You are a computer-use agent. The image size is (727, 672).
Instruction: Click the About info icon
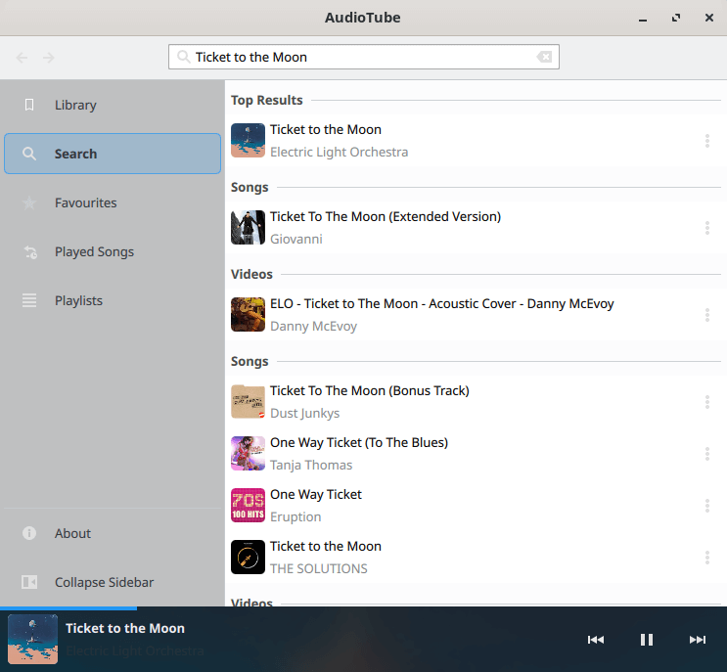(29, 533)
